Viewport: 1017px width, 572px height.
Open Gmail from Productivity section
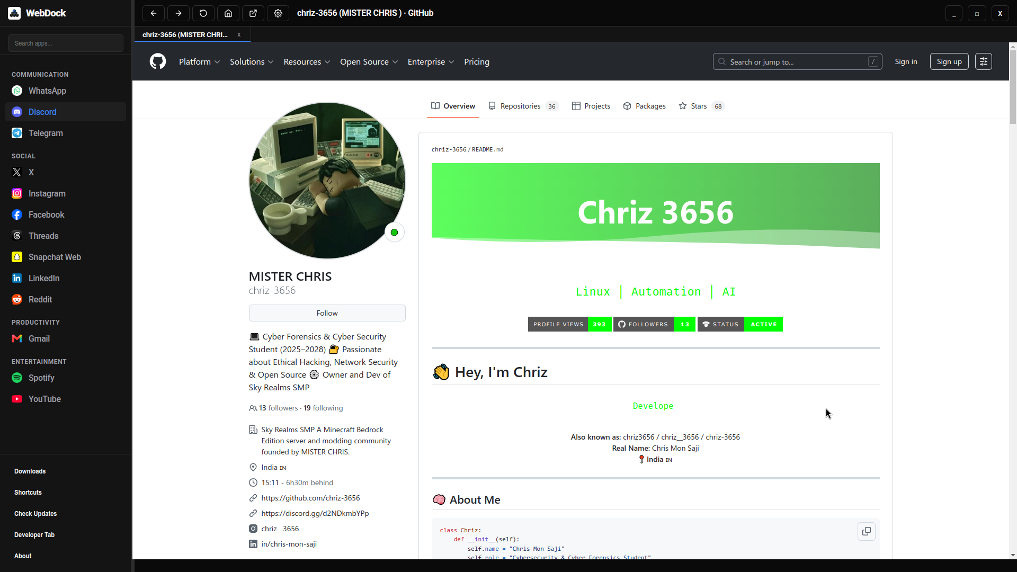[66, 338]
